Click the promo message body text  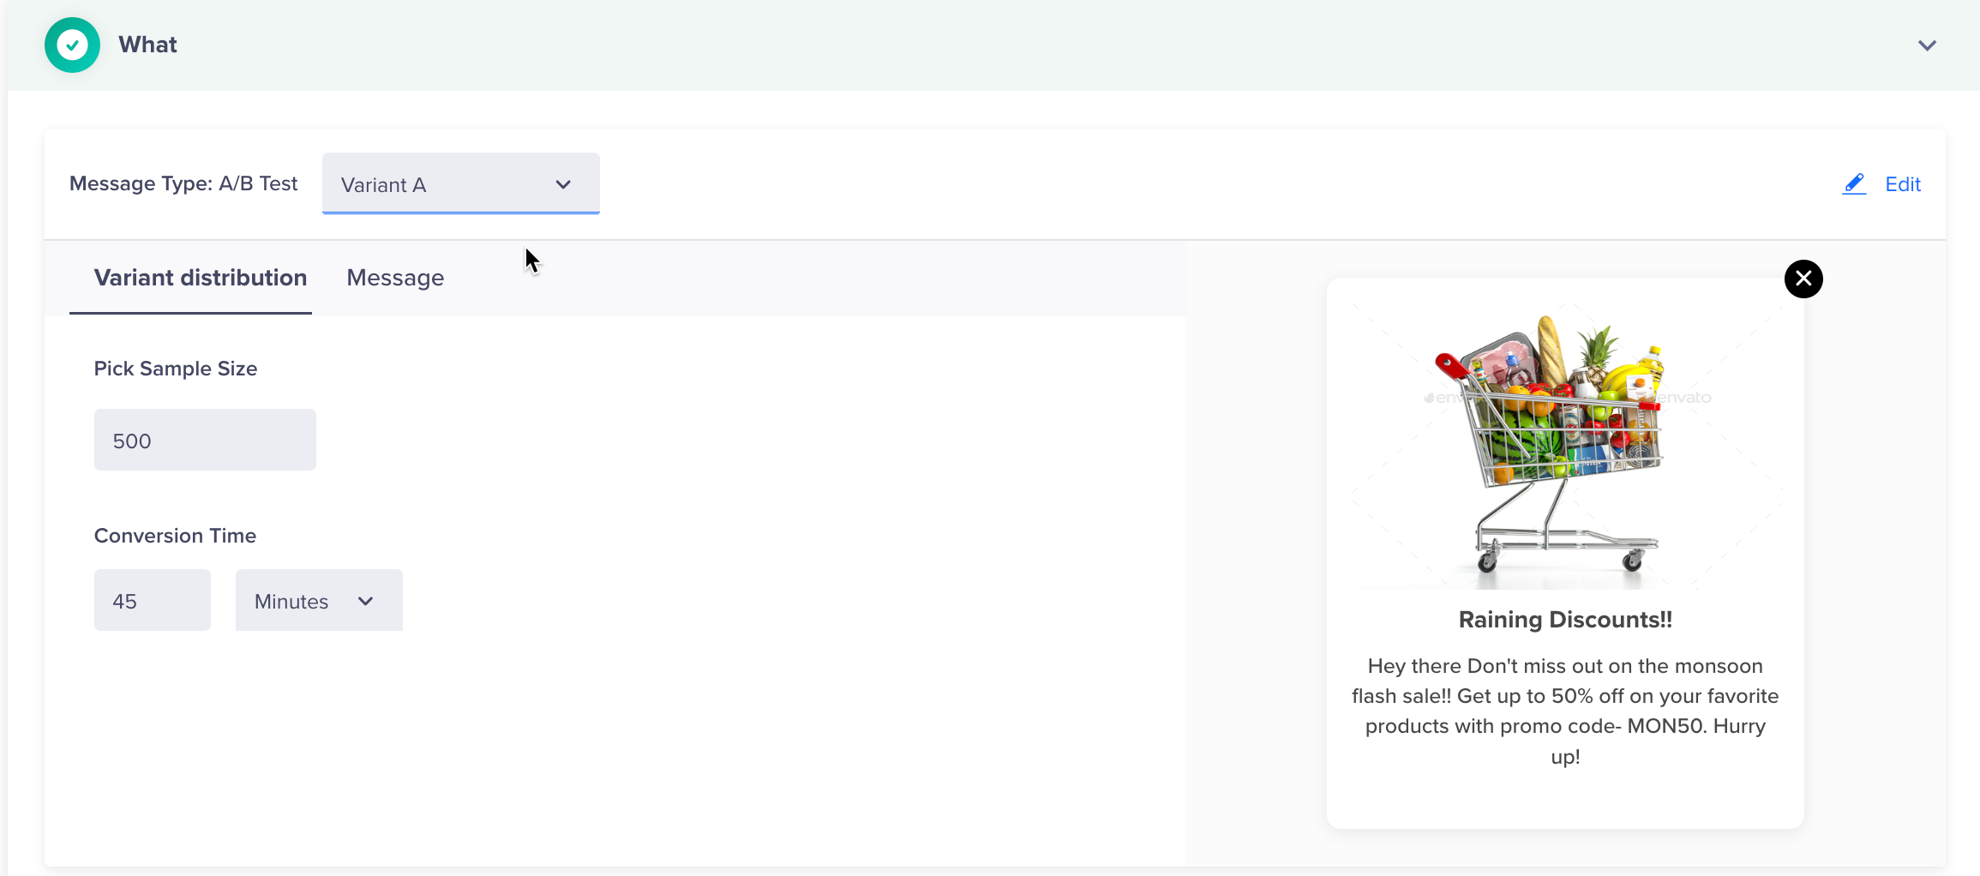coord(1564,711)
